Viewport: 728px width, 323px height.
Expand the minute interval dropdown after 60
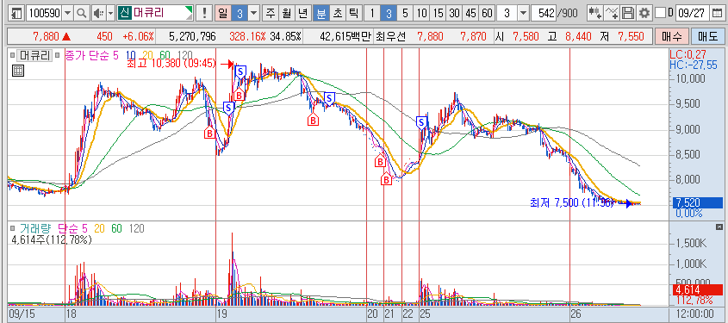pos(523,14)
